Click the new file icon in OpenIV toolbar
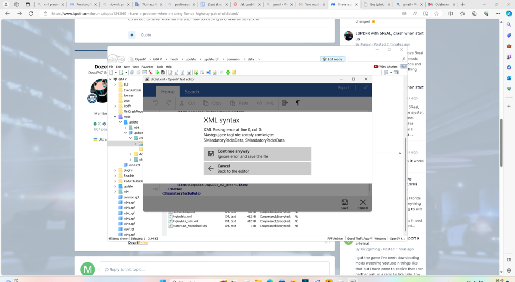Viewport: 515px width, 282px height. coord(111,72)
